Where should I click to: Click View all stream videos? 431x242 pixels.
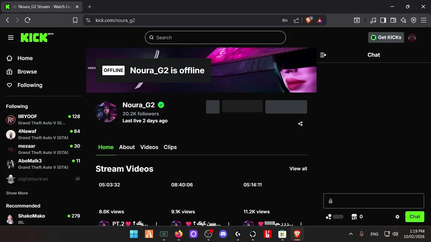298,169
